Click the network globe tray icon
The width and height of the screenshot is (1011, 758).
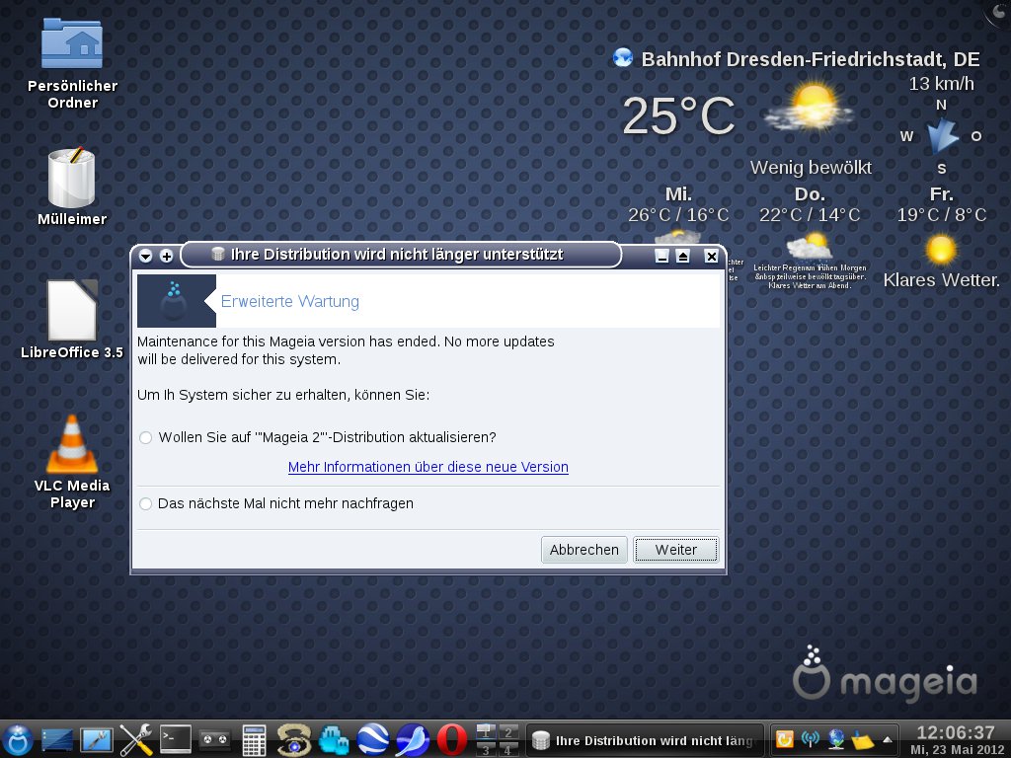pos(836,739)
